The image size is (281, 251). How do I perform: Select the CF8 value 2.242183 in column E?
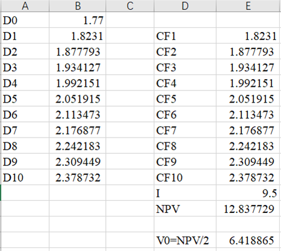(x=248, y=146)
